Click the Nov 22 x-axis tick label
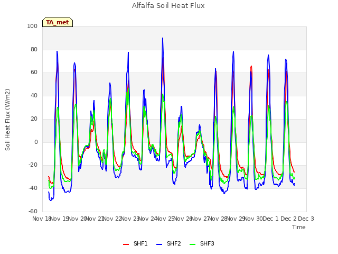 (112, 219)
